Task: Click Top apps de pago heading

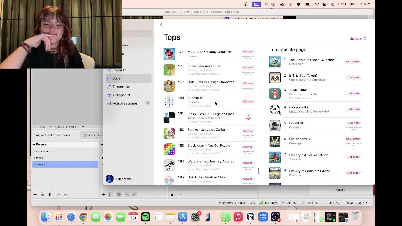Action: 288,50
